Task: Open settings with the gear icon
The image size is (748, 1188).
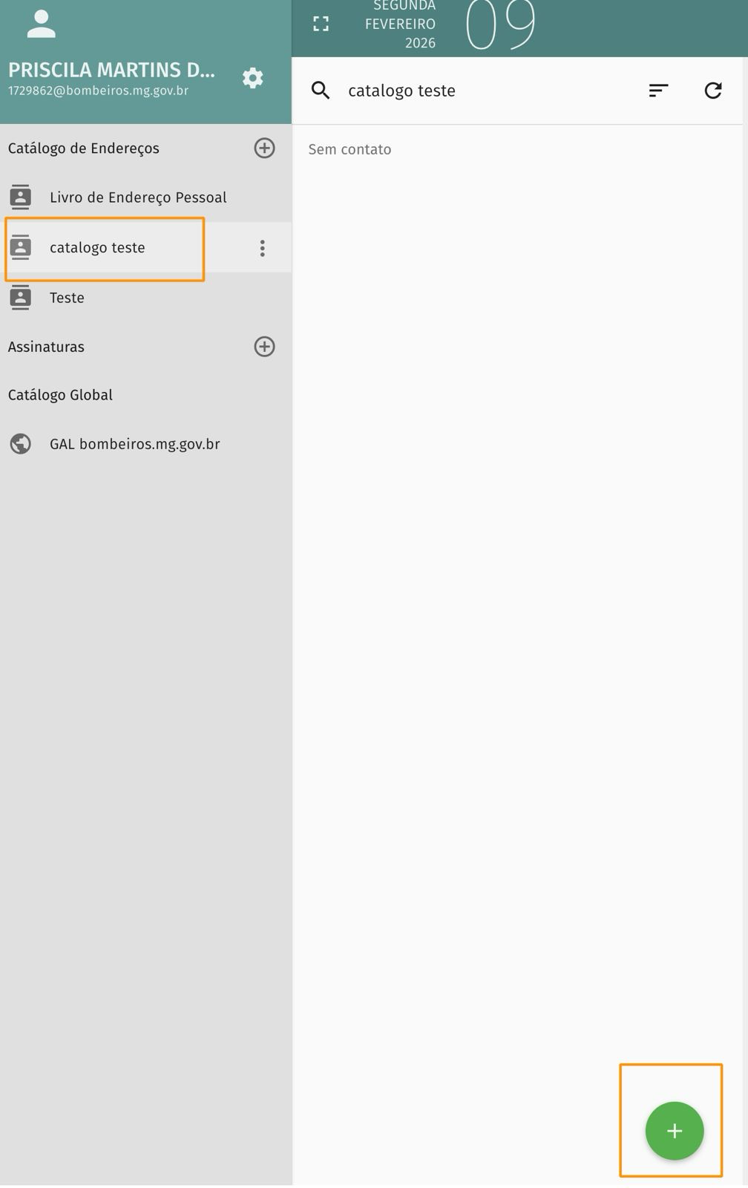Action: (253, 78)
